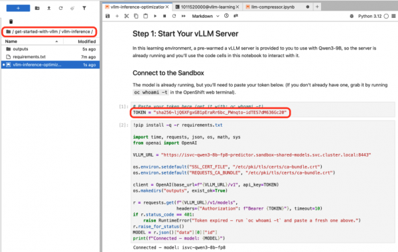The height and width of the screenshot is (252, 398).
Task: Switch to 1011520000@vllm-learning terminal tab
Action: pyautogui.click(x=208, y=7)
